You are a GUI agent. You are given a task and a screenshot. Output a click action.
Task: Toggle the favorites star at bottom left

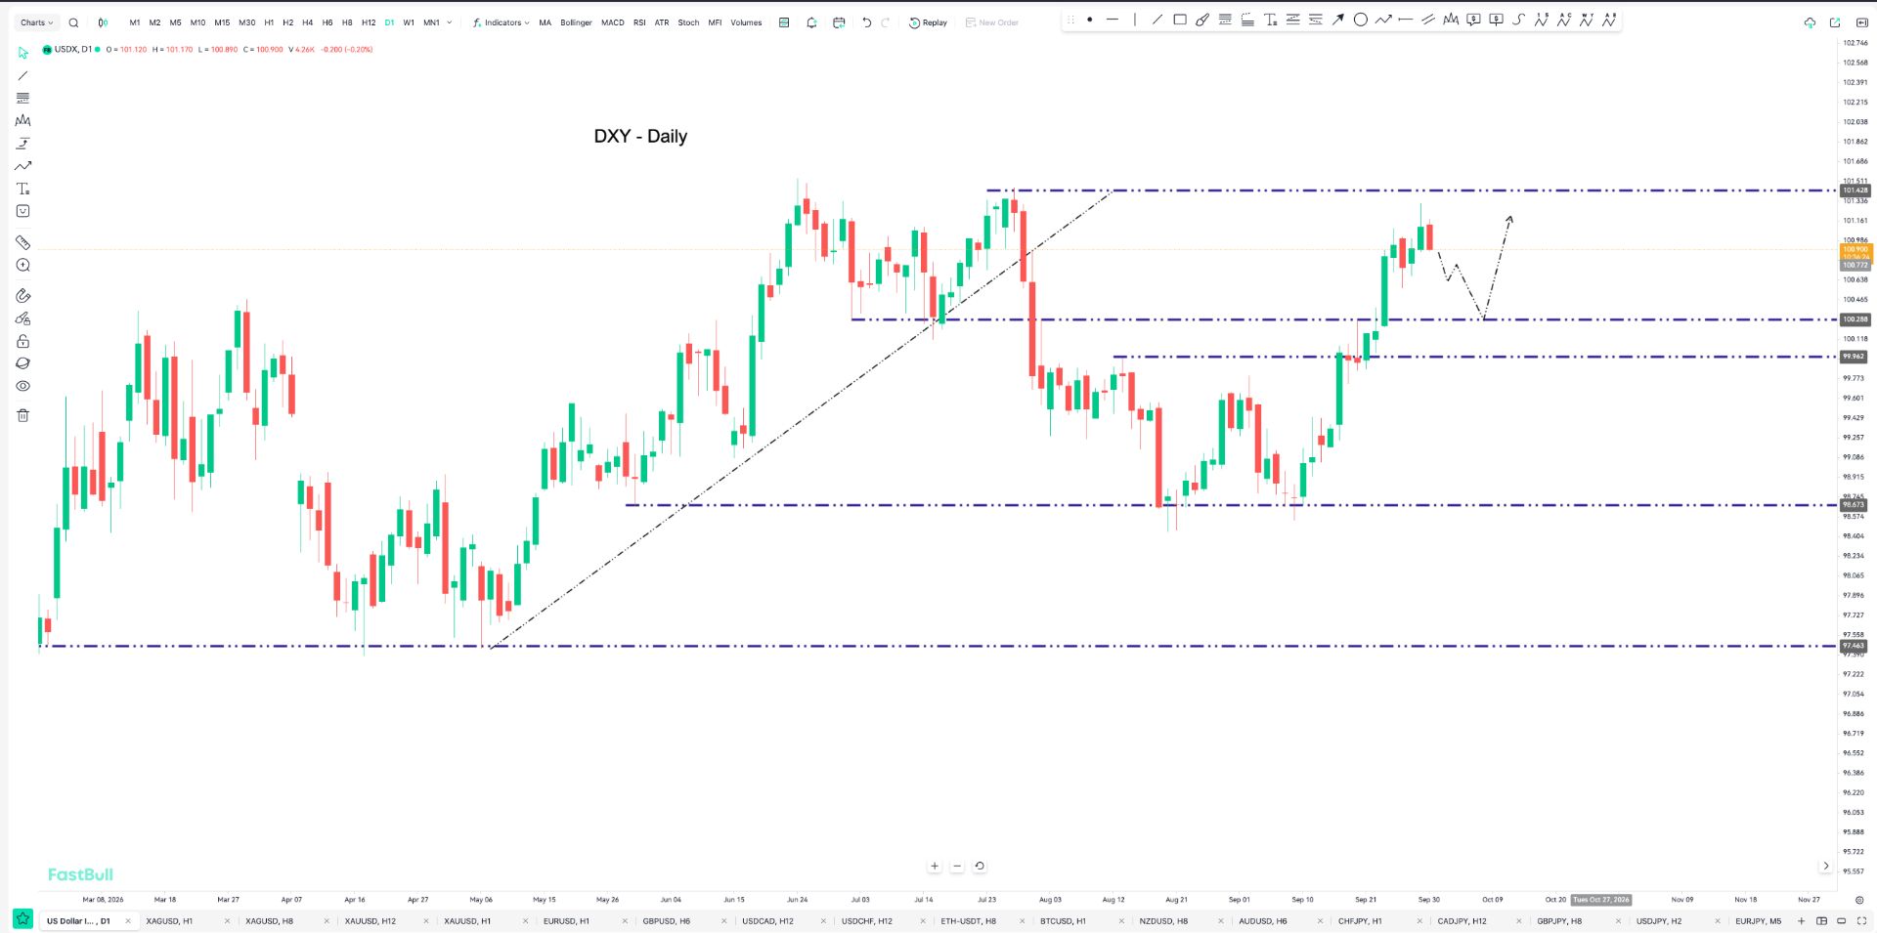coord(22,919)
